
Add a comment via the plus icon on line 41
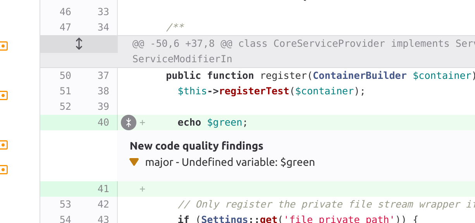pyautogui.click(x=142, y=189)
